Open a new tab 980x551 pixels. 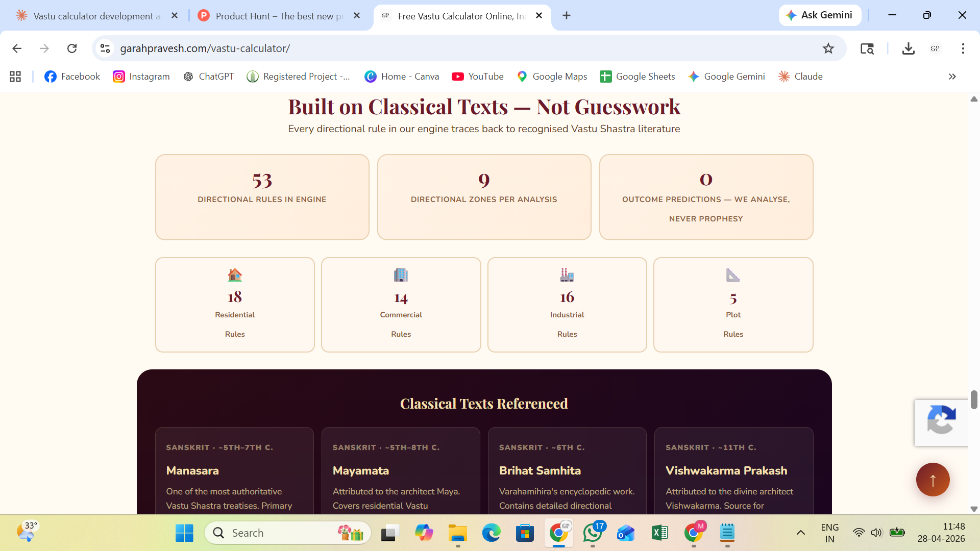tap(567, 16)
